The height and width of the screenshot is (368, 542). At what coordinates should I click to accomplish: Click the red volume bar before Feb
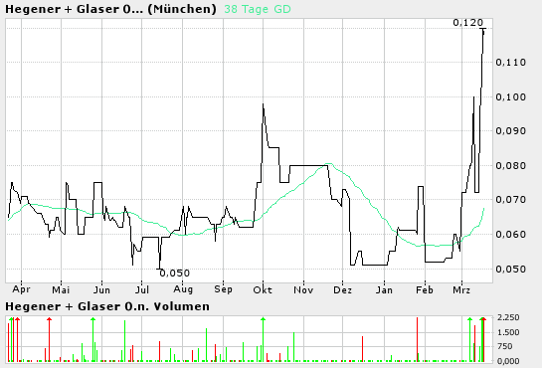click(418, 339)
